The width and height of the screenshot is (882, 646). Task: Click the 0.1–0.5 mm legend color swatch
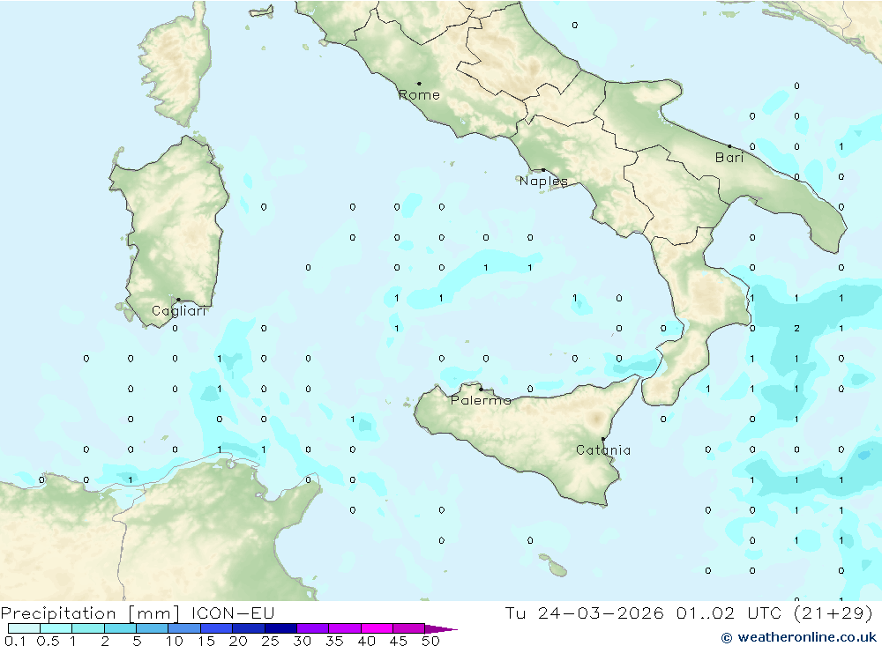(x=24, y=628)
